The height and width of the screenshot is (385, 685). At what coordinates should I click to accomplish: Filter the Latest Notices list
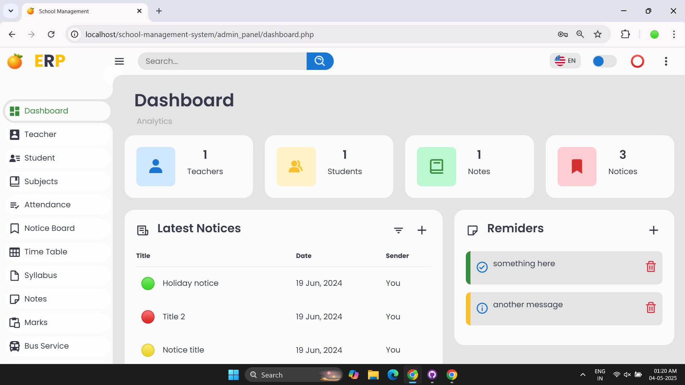pyautogui.click(x=398, y=231)
